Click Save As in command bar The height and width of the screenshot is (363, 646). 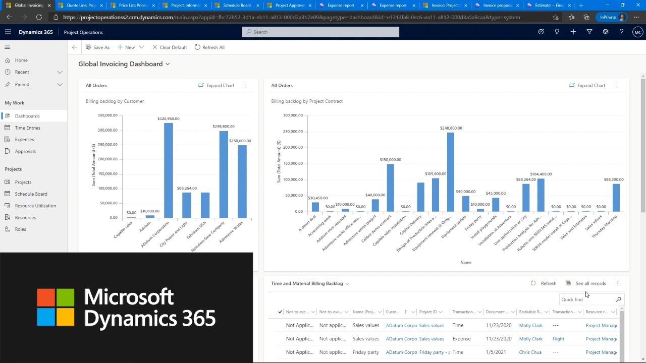click(x=97, y=47)
